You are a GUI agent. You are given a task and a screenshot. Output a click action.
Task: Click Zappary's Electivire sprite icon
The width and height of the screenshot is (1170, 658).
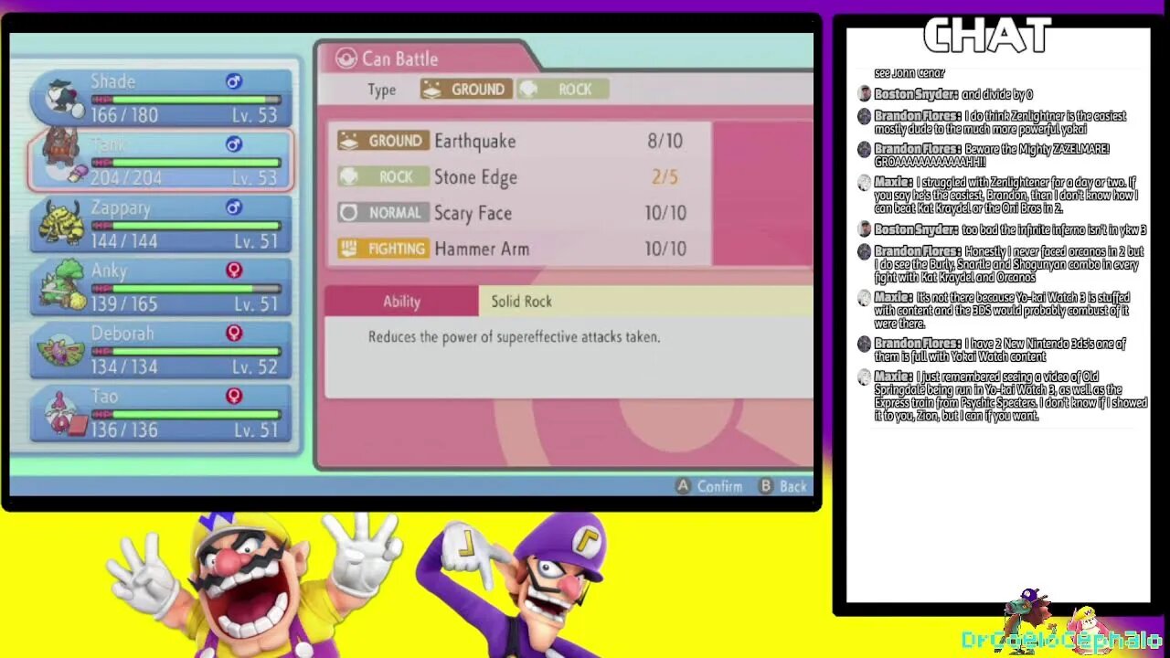tap(62, 224)
